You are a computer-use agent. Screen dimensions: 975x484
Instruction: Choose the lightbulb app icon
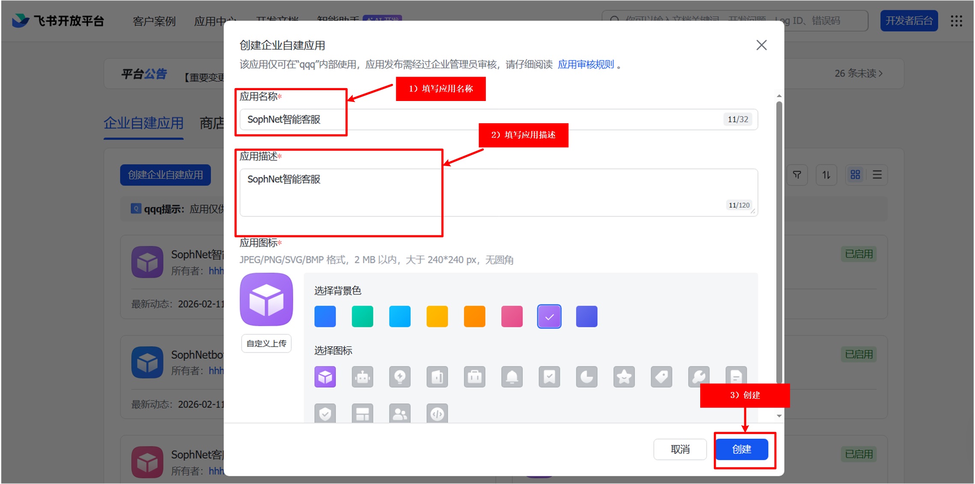coord(400,377)
